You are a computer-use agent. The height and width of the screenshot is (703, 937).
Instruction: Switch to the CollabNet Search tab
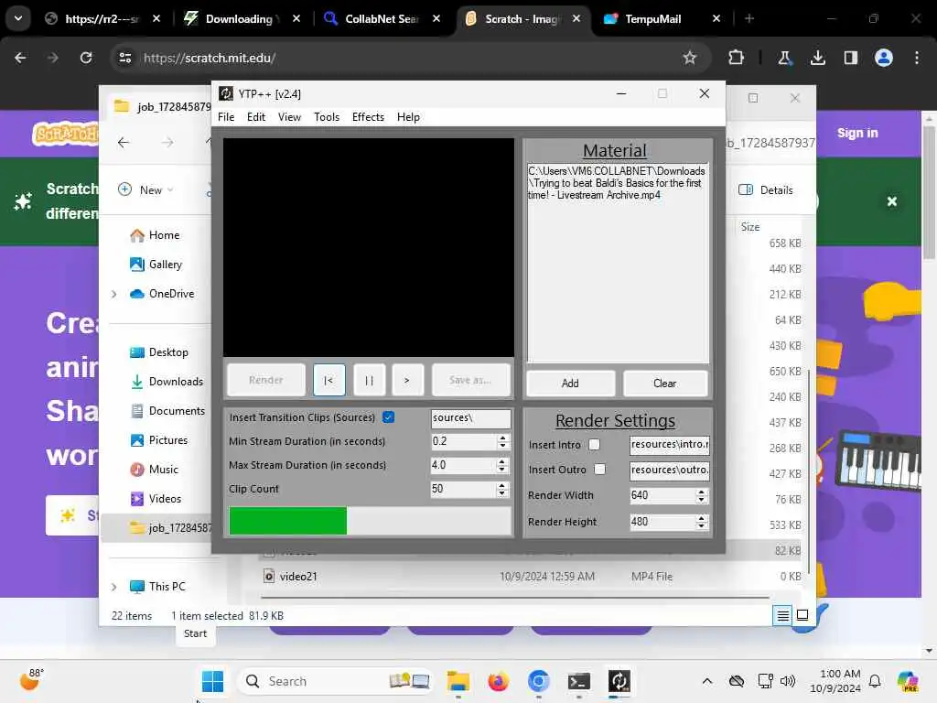[382, 19]
